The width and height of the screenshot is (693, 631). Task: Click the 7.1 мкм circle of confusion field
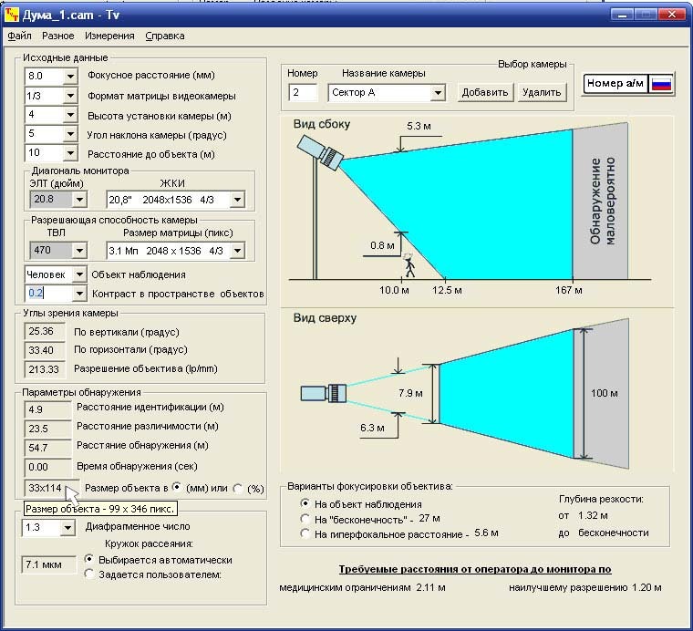tap(48, 564)
